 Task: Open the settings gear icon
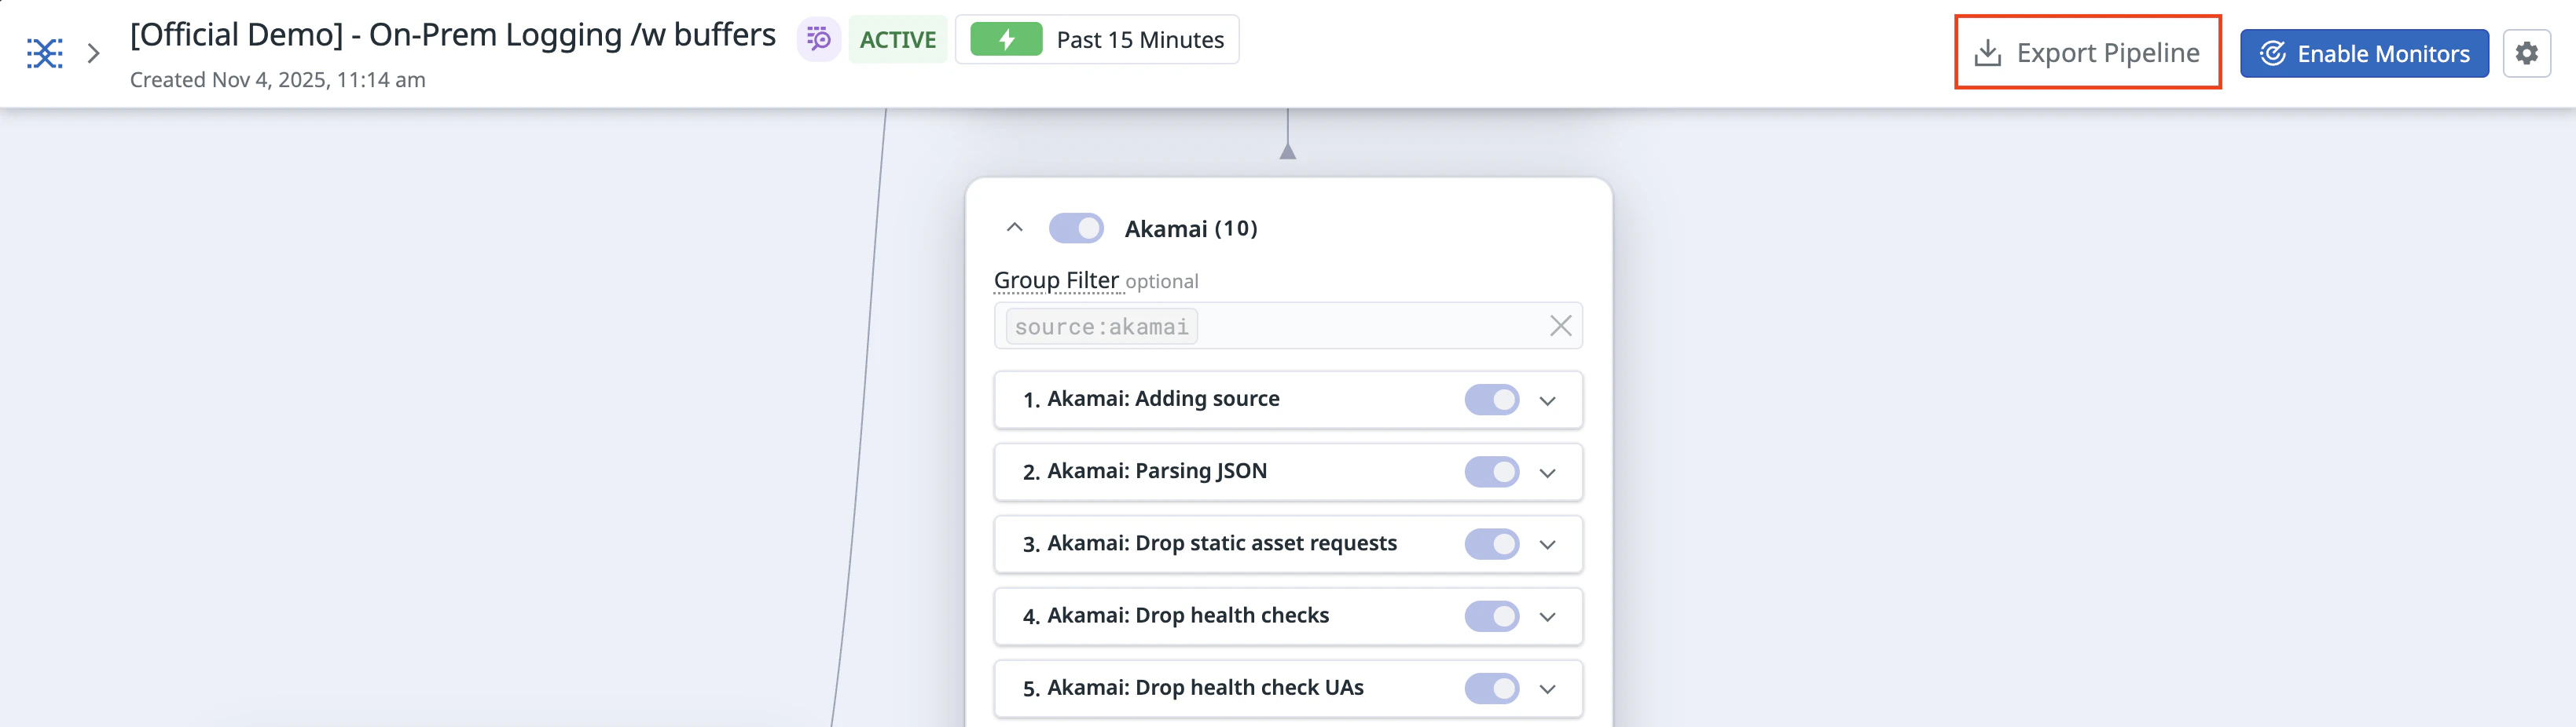pyautogui.click(x=2526, y=53)
